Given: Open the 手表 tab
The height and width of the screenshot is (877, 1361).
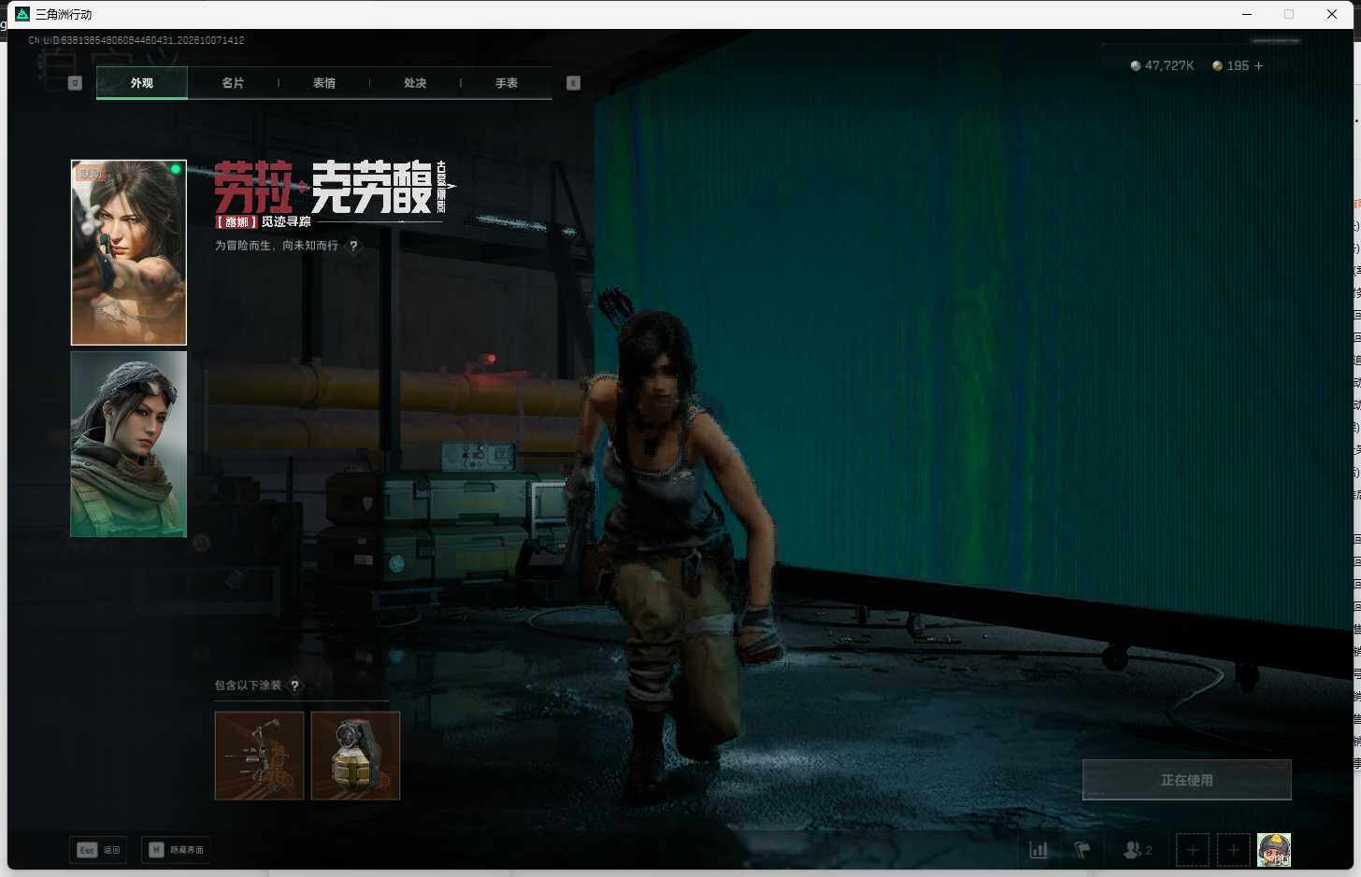Looking at the screenshot, I should click(507, 83).
